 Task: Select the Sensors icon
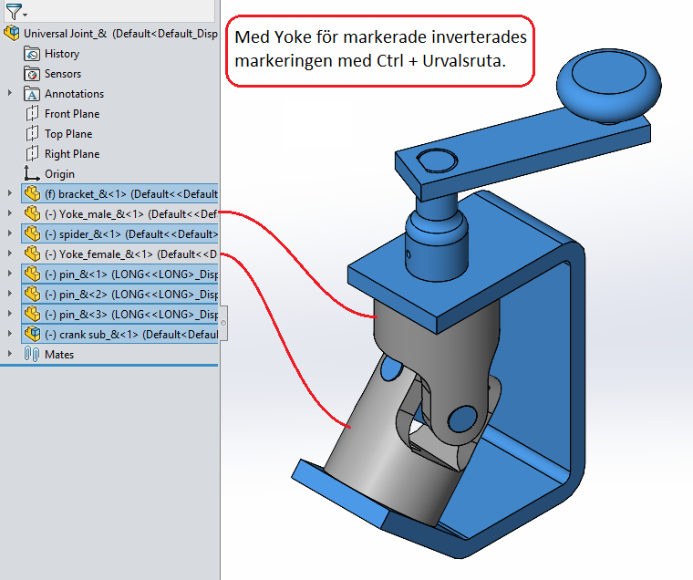point(33,74)
